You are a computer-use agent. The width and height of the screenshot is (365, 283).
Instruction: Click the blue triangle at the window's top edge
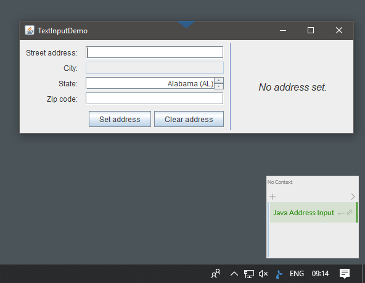(186, 24)
